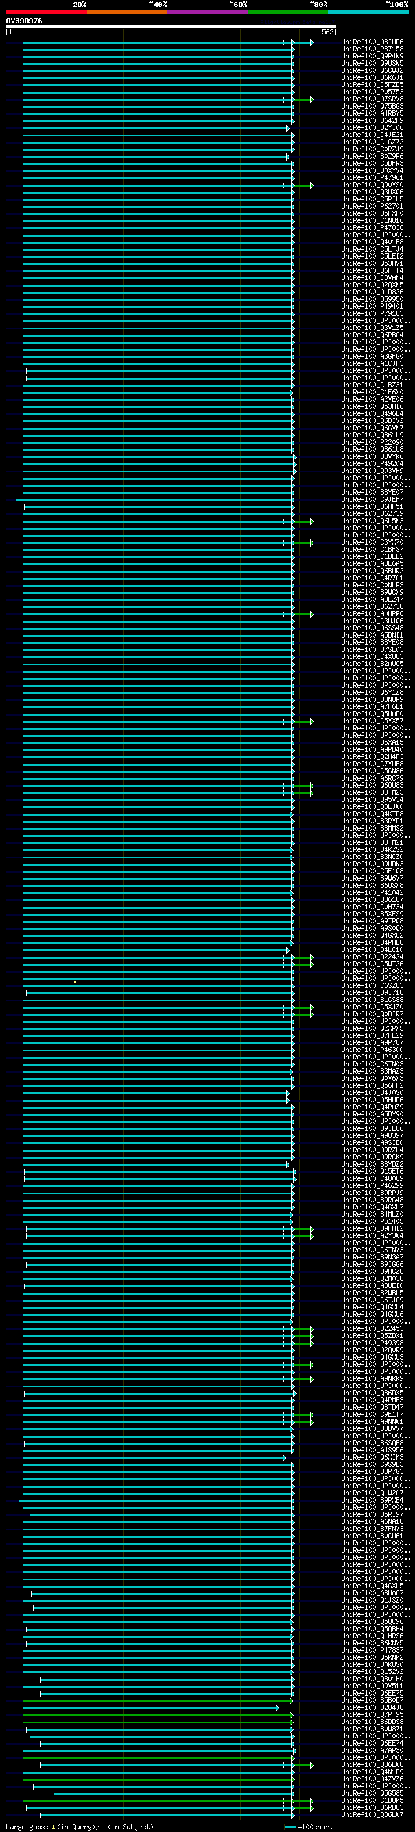The width and height of the screenshot is (415, 1832).
Task: Click the UniRef100_Q642H9 label
Action: coord(372,120)
